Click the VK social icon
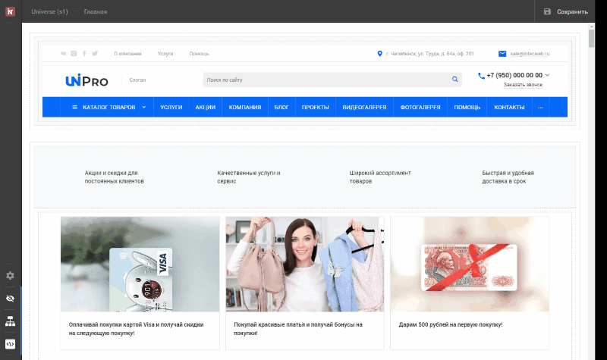This screenshot has height=360, width=607. [x=63, y=54]
